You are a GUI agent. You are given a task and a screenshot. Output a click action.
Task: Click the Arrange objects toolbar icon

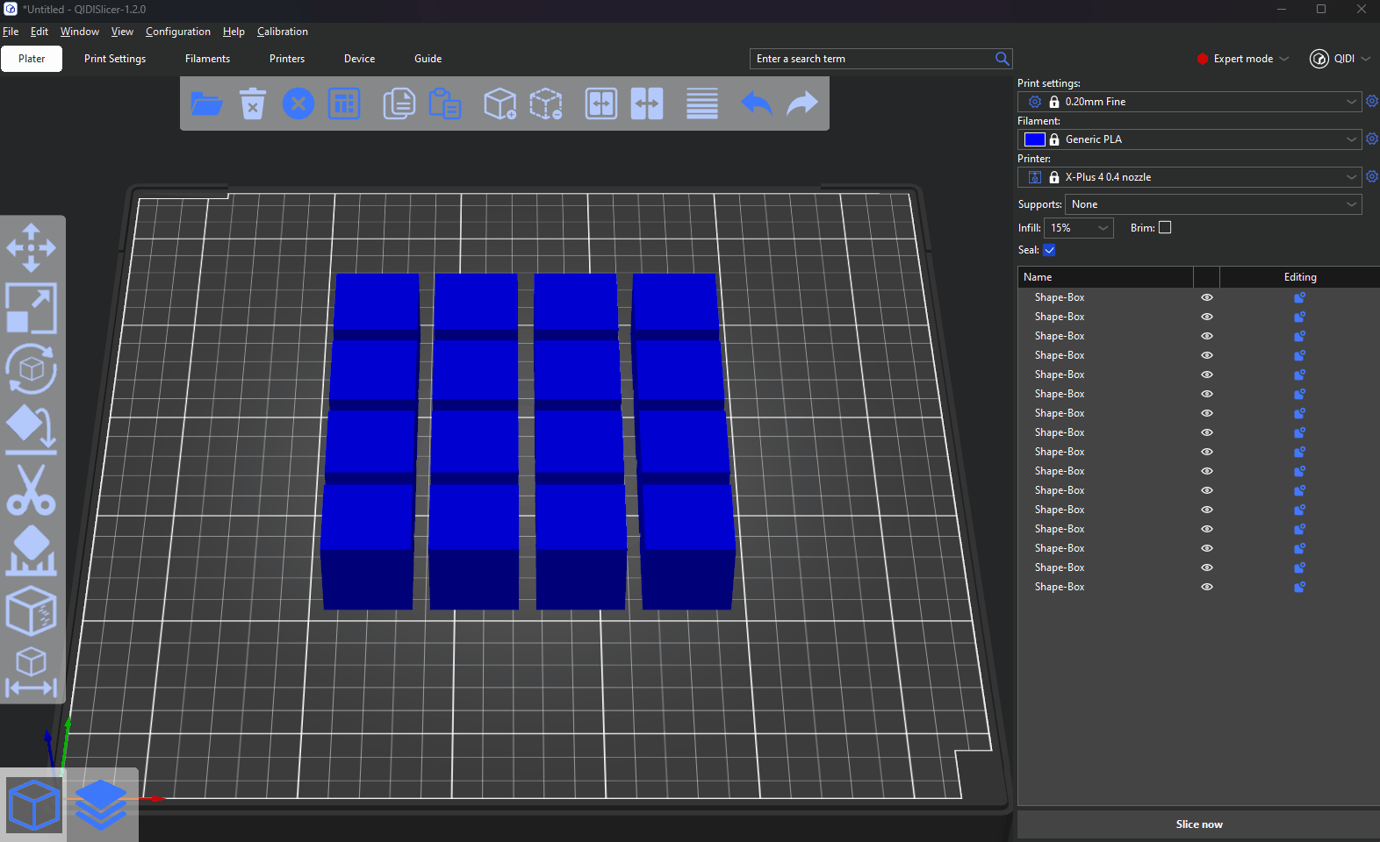coord(344,103)
